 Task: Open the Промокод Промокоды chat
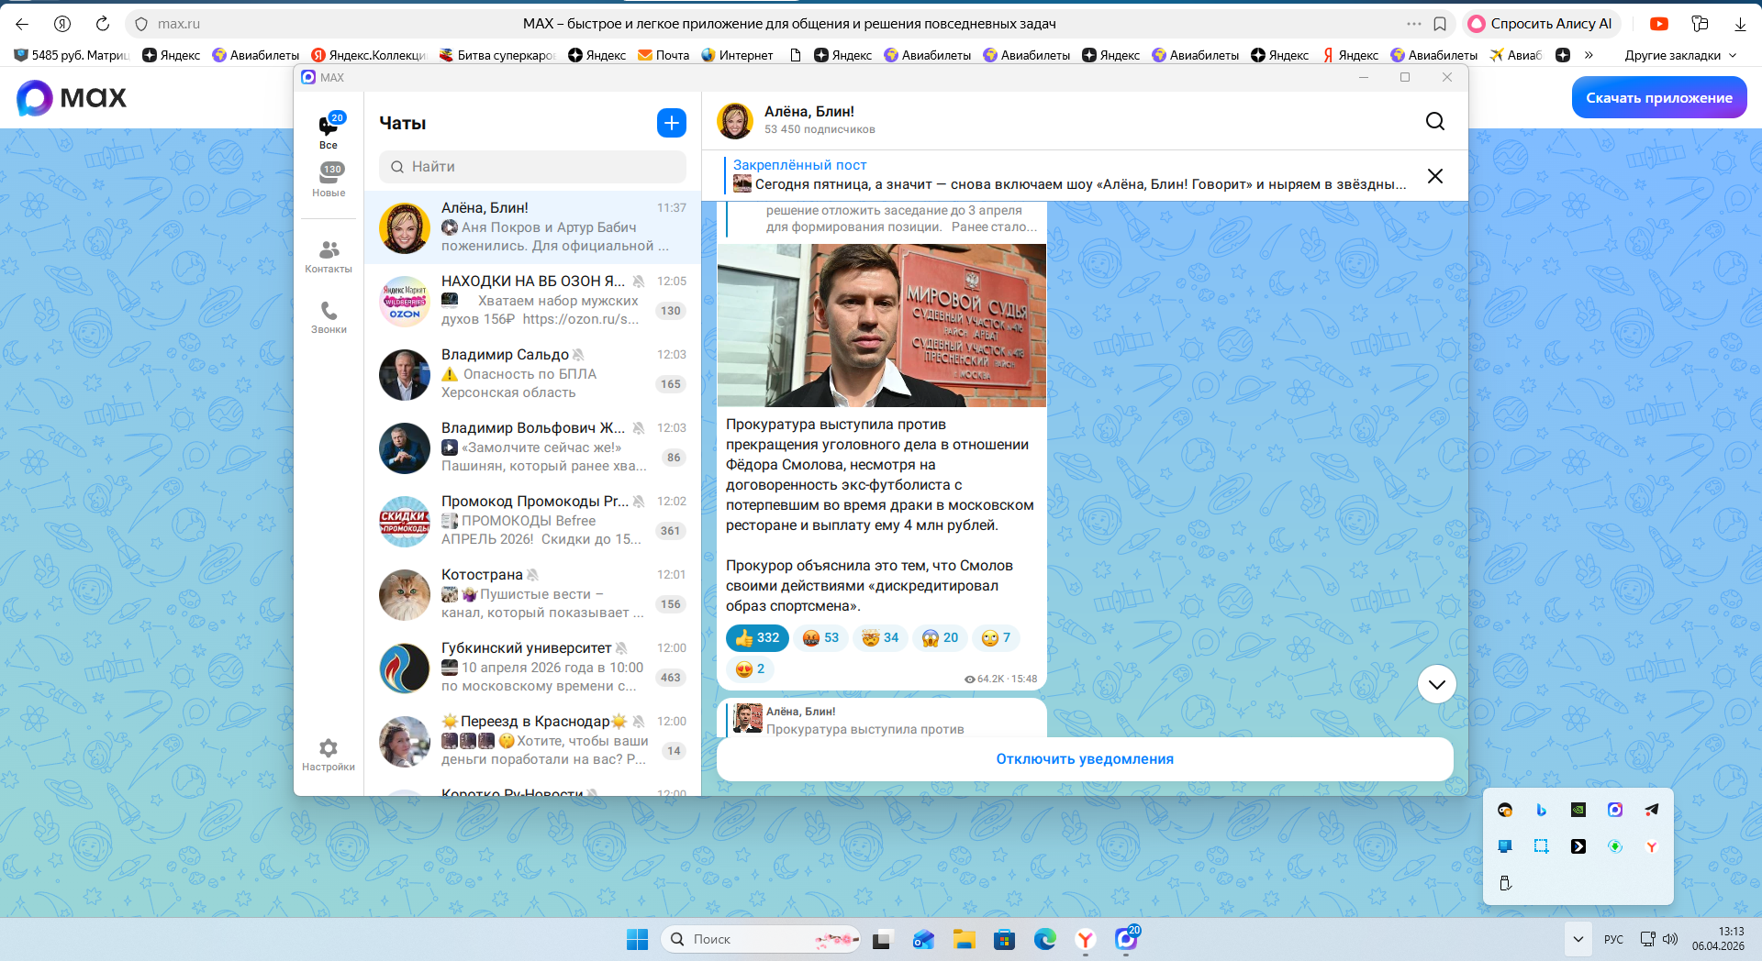coord(532,521)
